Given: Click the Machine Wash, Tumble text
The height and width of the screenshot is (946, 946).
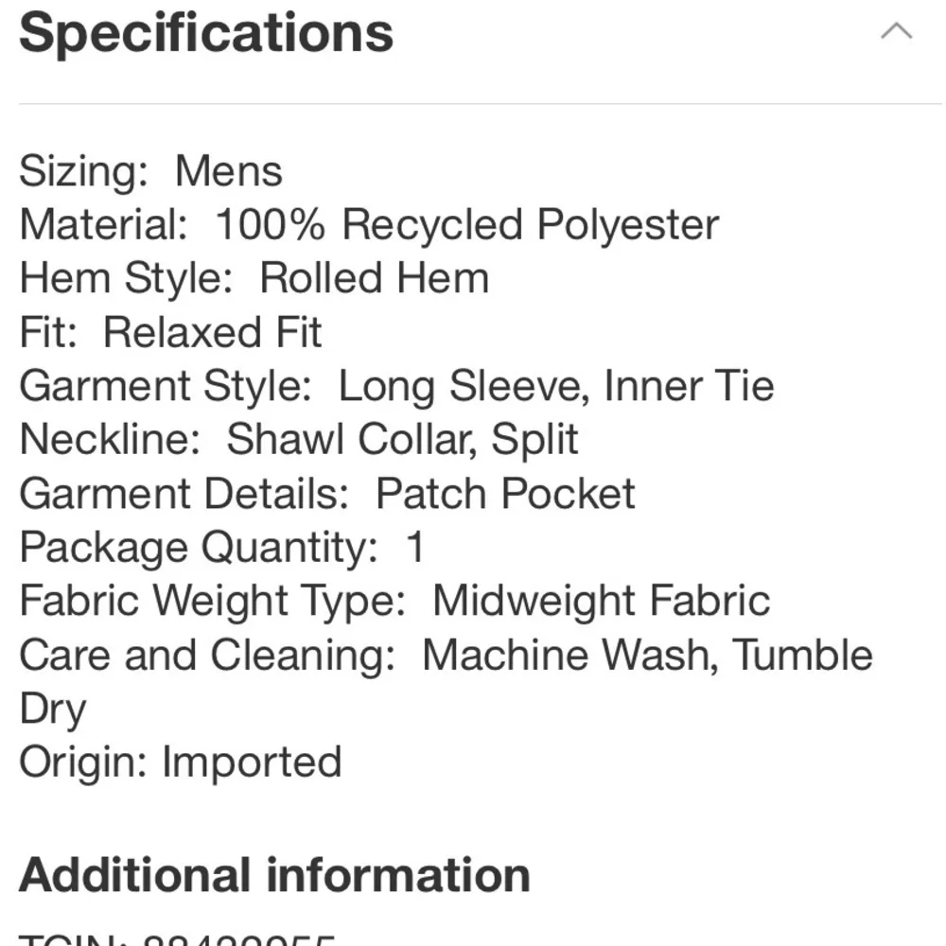Looking at the screenshot, I should point(647,656).
